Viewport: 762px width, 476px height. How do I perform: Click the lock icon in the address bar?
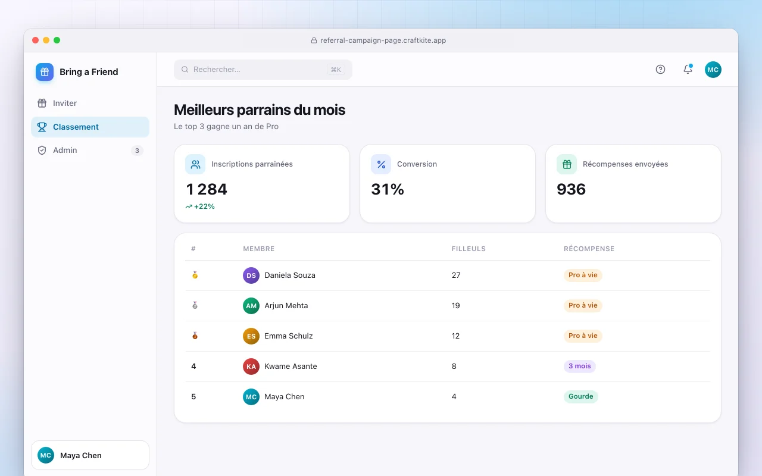tap(314, 40)
